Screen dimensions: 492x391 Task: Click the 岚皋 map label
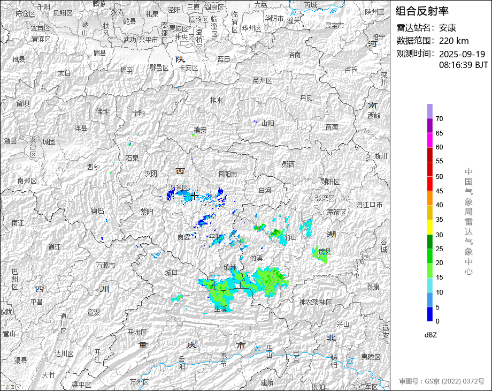click(x=183, y=237)
